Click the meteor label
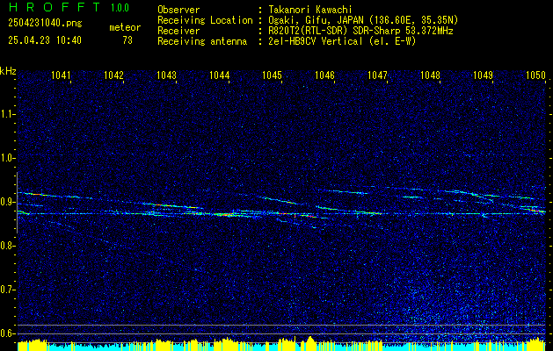This screenshot has width=553, height=351. tap(125, 27)
